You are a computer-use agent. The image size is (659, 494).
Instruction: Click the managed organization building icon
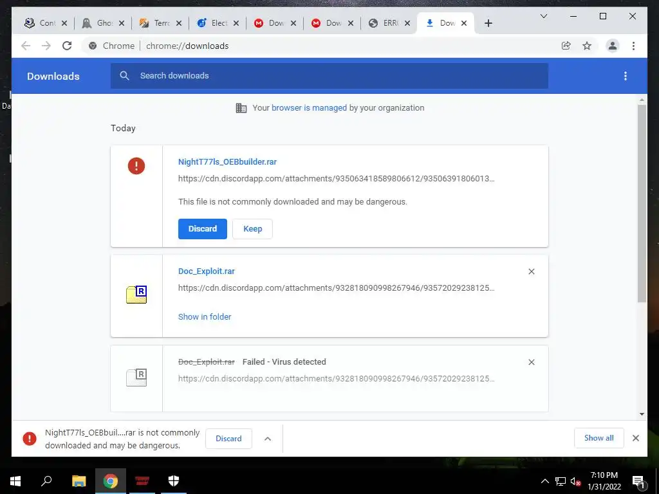tap(241, 108)
